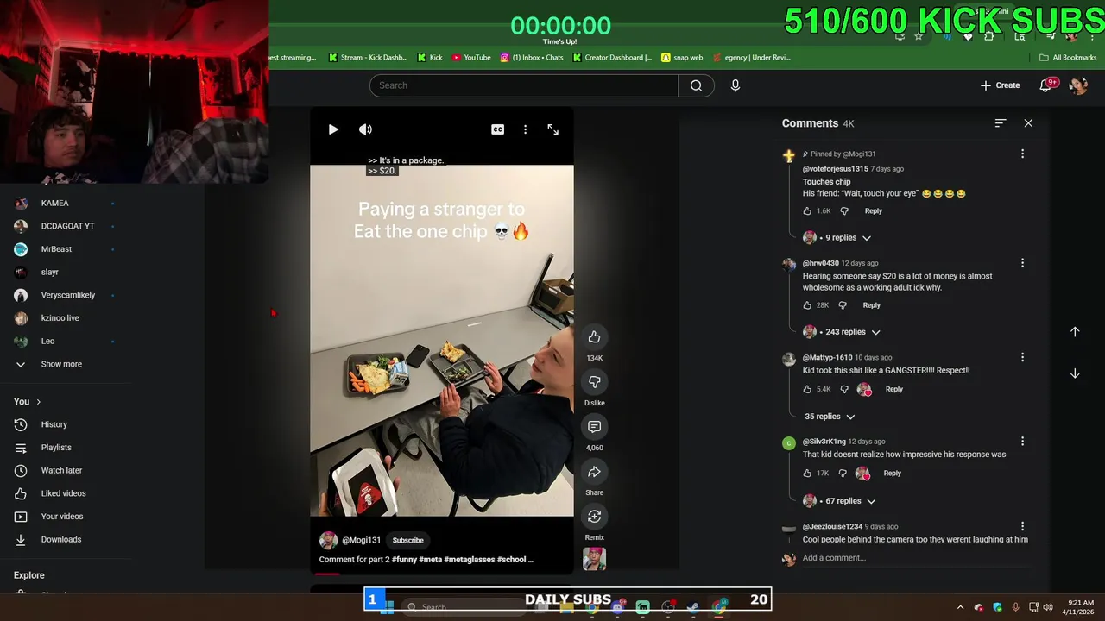
Task: Open the short's more options menu
Action: pyautogui.click(x=525, y=129)
